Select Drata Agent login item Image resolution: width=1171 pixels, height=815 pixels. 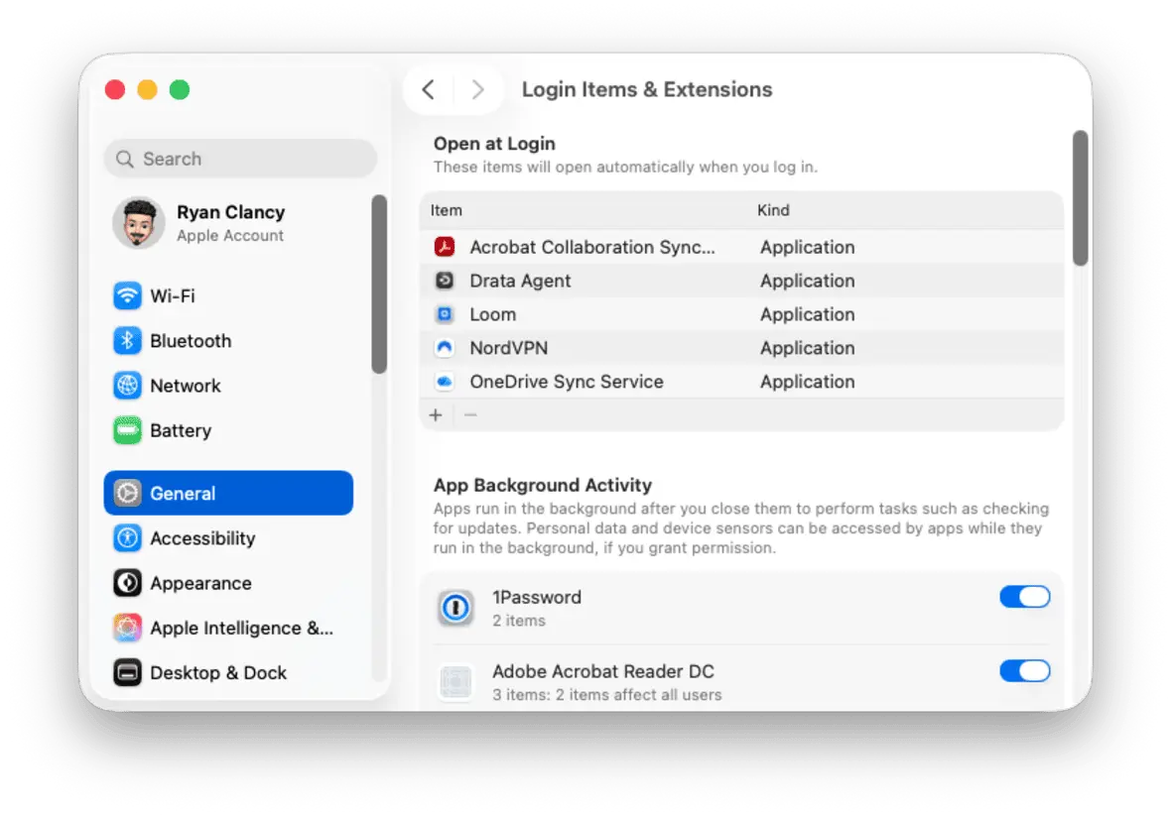(x=520, y=281)
